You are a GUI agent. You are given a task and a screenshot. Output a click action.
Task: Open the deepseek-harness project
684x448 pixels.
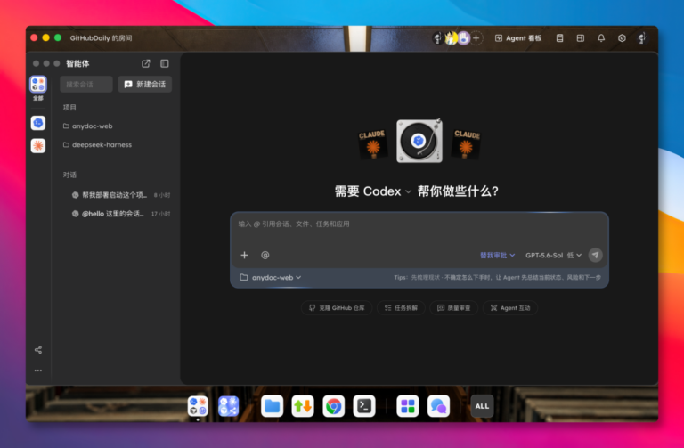click(x=97, y=145)
